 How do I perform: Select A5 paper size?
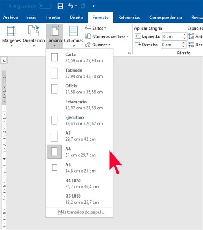coord(79,167)
